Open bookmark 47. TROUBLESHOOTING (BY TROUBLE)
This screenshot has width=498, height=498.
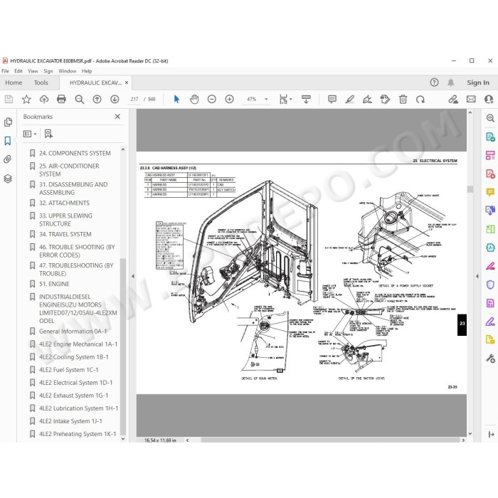coord(76,270)
